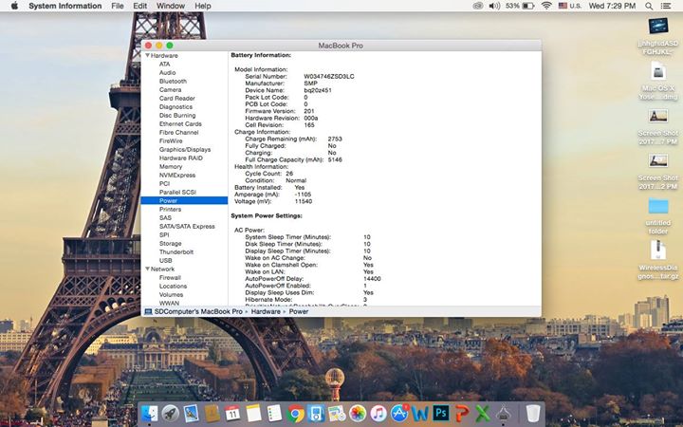
Task: Select ATA in the Hardware list
Action: tap(165, 65)
